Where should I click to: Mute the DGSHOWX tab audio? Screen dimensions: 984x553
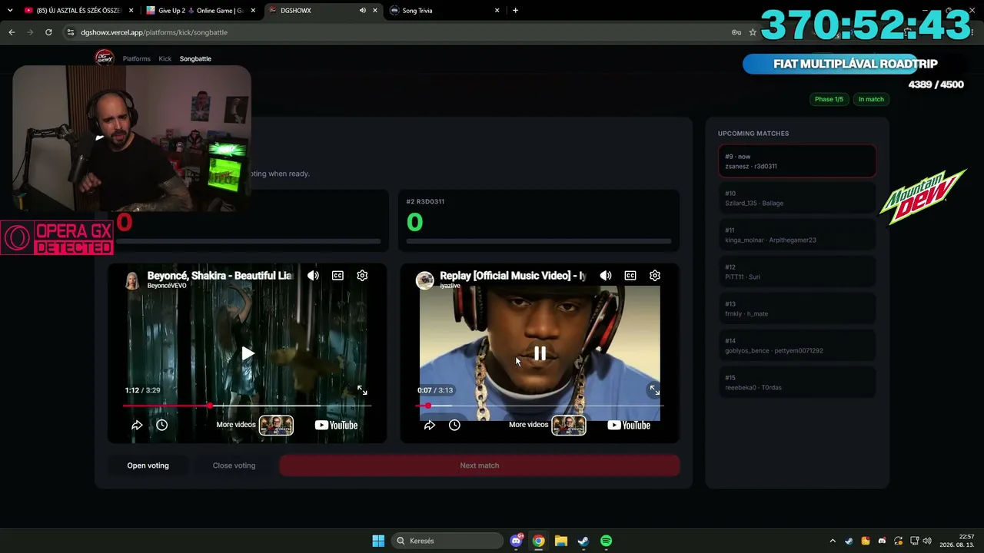tap(363, 11)
